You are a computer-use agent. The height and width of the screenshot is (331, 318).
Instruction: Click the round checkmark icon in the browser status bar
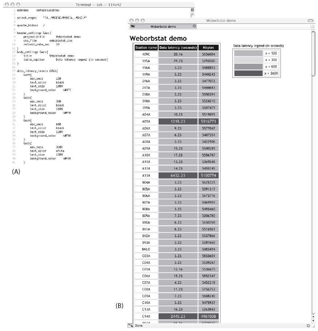pos(308,326)
